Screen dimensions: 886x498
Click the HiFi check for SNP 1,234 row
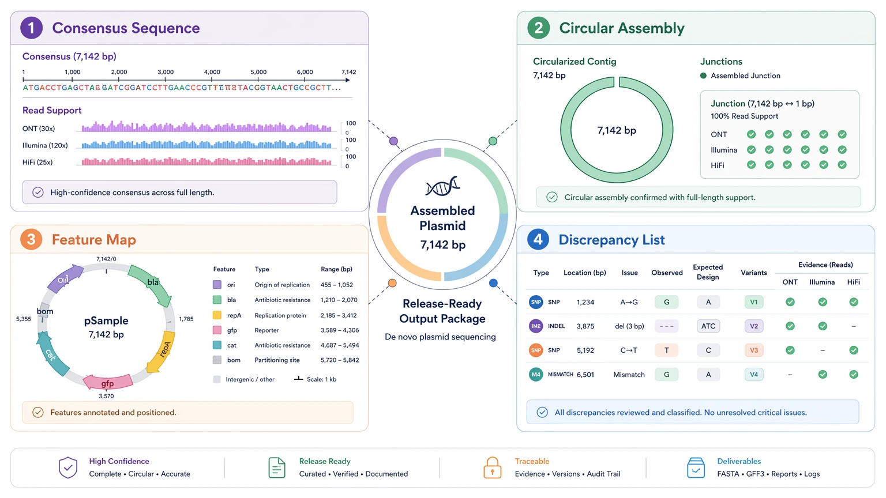tap(854, 302)
